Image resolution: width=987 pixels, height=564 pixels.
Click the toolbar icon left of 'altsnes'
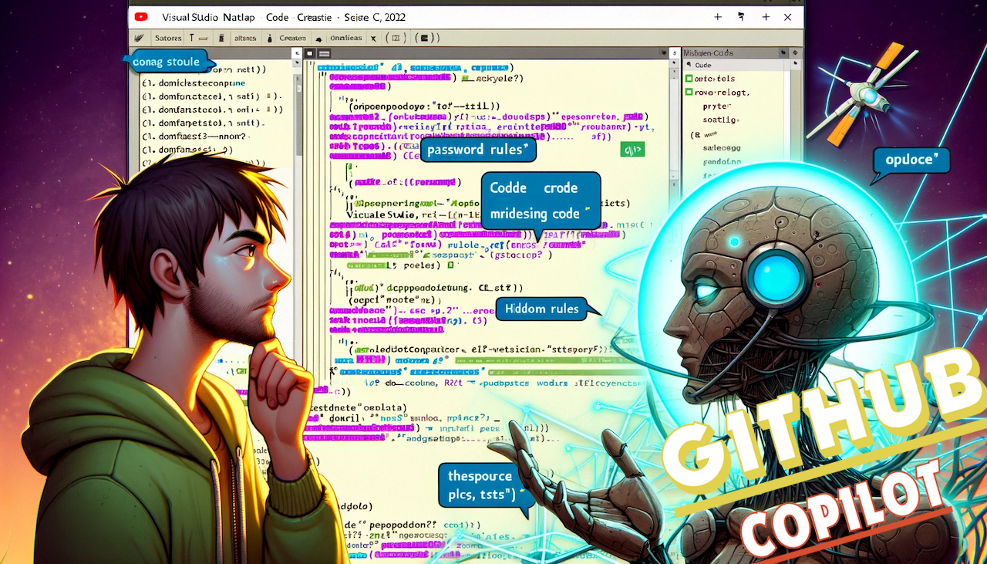[221, 38]
